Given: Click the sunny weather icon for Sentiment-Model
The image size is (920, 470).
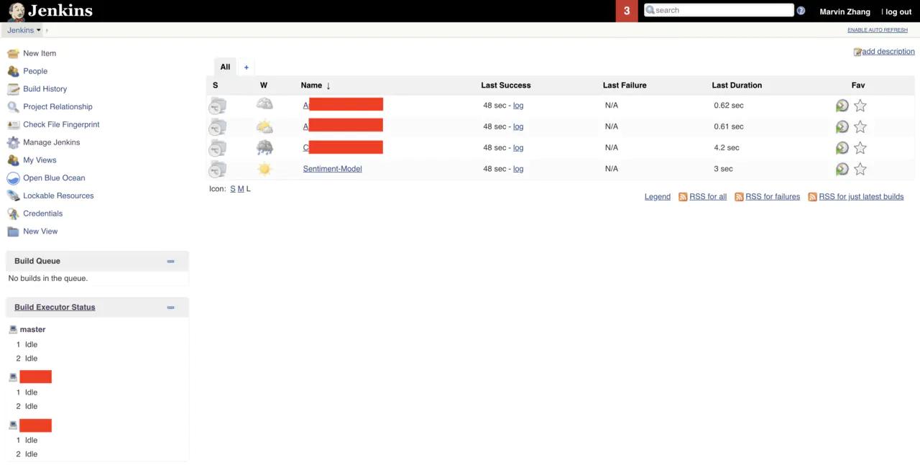Looking at the screenshot, I should tap(264, 169).
